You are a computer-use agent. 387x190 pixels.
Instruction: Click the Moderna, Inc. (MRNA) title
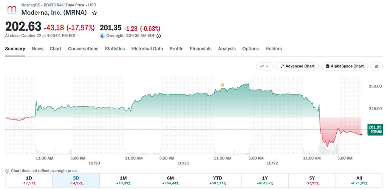point(54,13)
